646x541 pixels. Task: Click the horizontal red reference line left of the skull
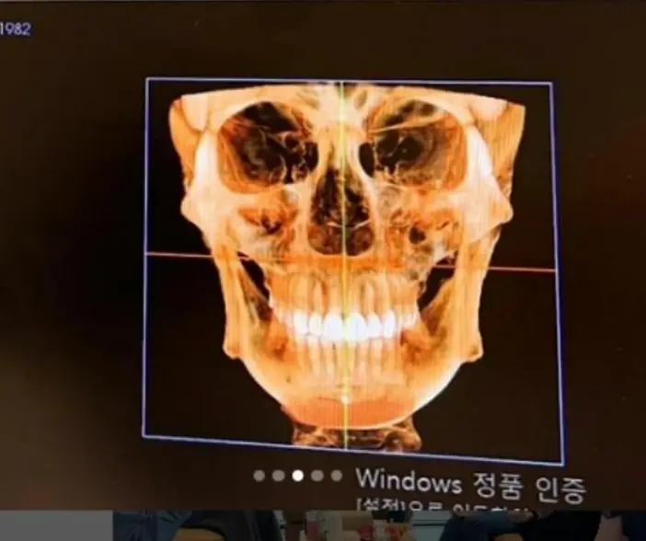click(x=184, y=253)
